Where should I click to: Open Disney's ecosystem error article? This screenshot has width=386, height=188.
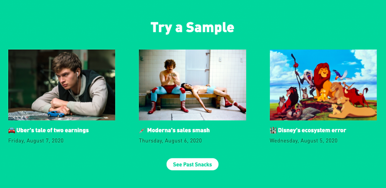coord(312,130)
